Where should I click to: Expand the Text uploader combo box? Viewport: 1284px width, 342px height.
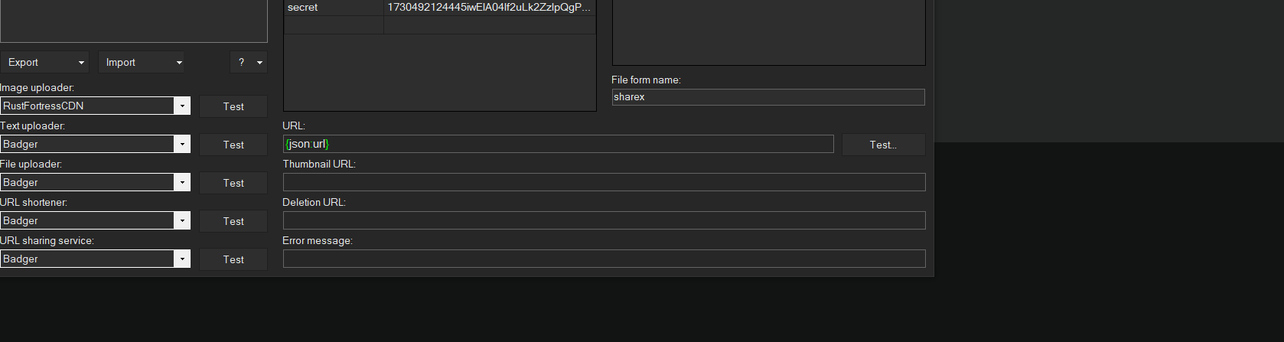coord(182,145)
